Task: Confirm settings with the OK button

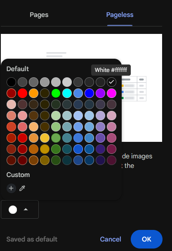Action: [x=146, y=239]
